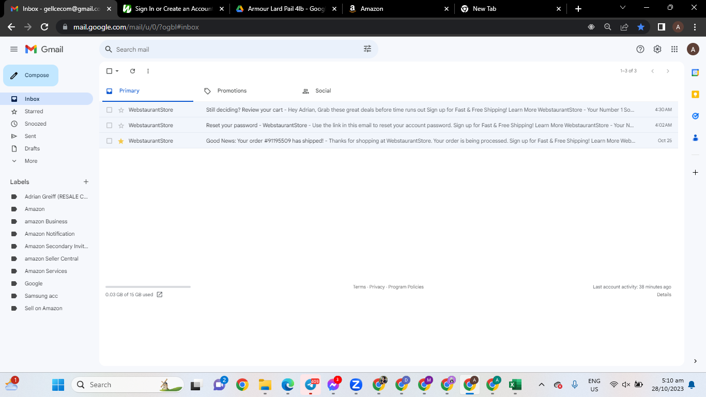706x397 pixels.
Task: Open the More options three-dot menu
Action: pos(148,71)
